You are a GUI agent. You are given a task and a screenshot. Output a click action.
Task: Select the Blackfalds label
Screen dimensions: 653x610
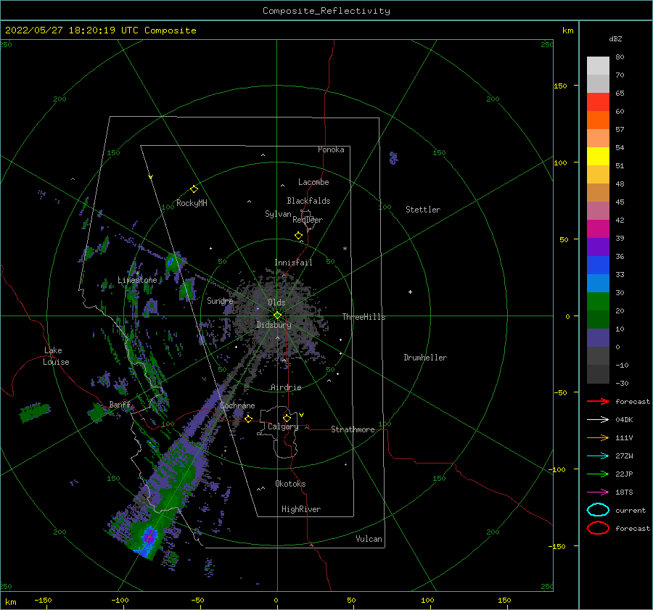pyautogui.click(x=308, y=201)
